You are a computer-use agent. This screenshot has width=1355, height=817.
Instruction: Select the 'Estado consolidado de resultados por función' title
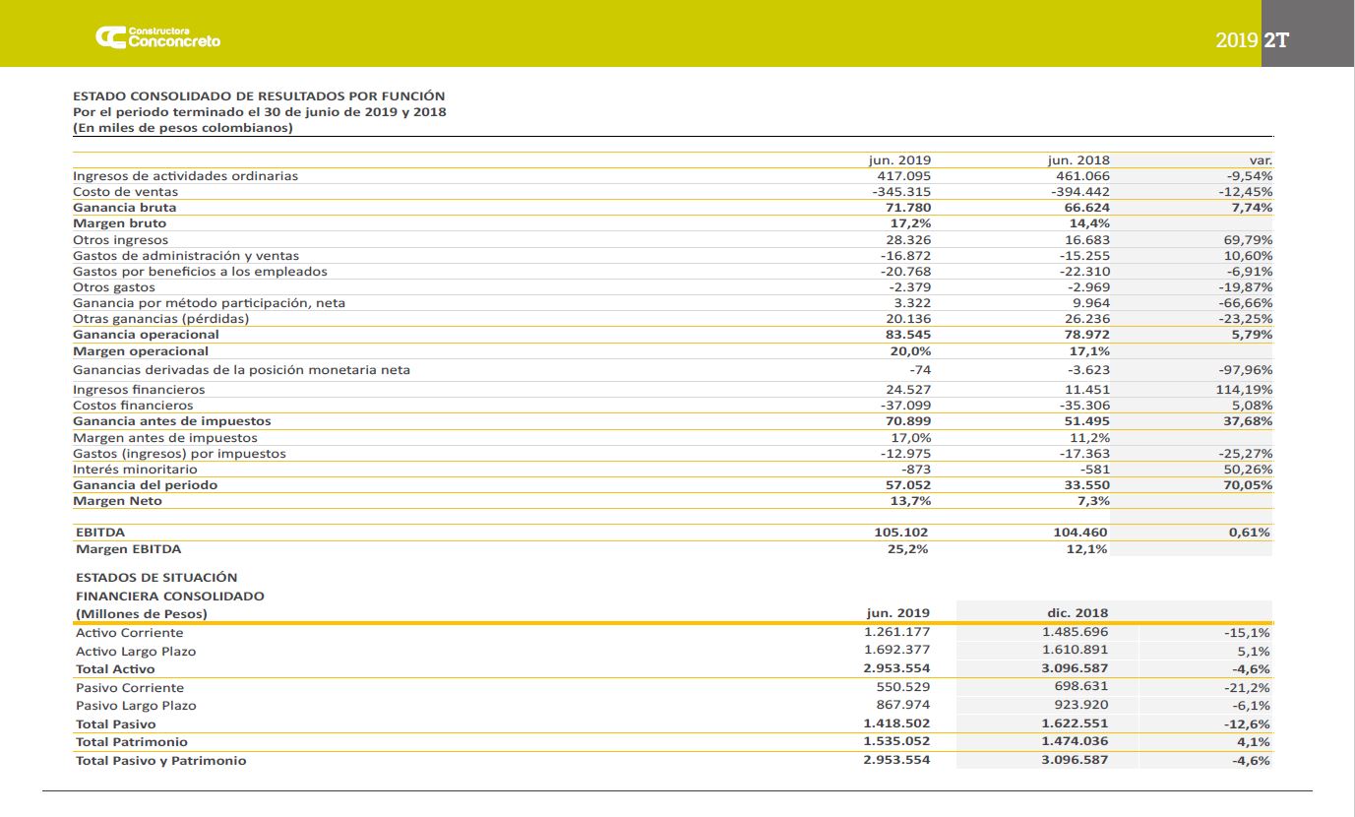coord(259,95)
